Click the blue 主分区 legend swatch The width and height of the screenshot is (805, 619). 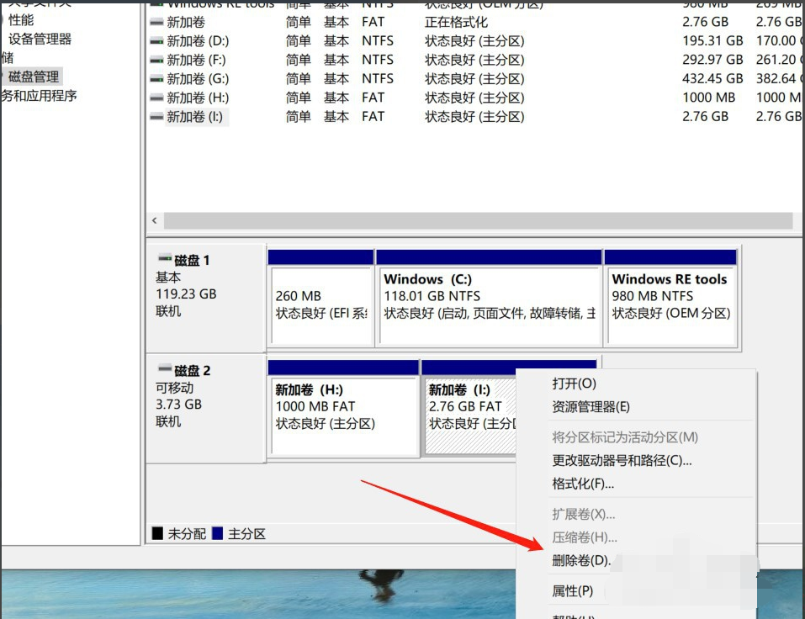217,534
